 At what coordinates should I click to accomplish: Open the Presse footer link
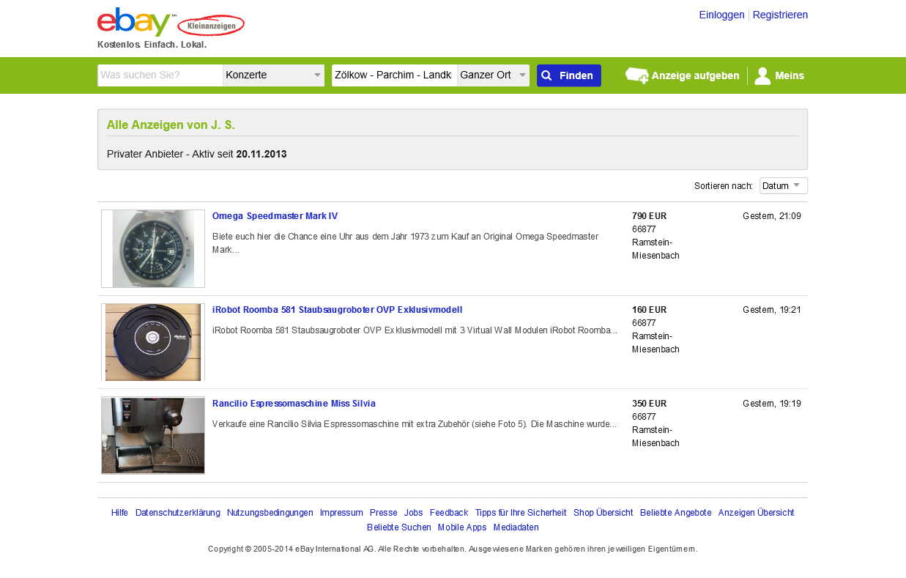click(384, 513)
